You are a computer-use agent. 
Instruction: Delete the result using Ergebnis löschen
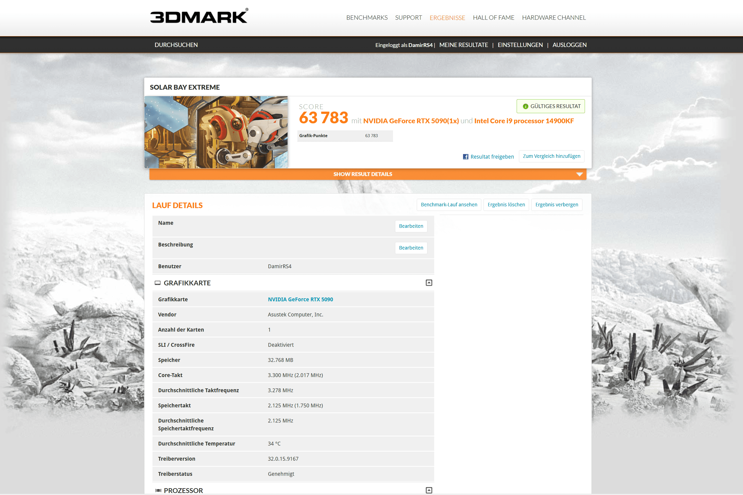(x=506, y=205)
